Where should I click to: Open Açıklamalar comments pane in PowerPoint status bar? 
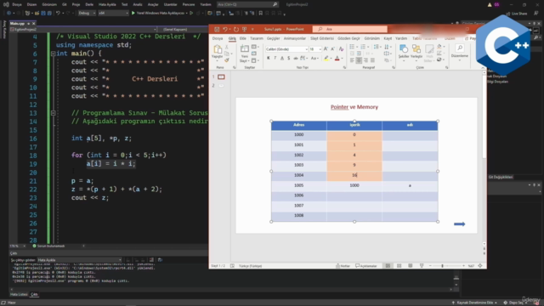click(x=366, y=266)
